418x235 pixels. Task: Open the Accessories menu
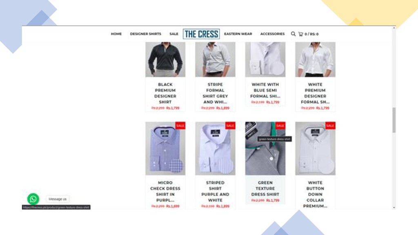272,34
